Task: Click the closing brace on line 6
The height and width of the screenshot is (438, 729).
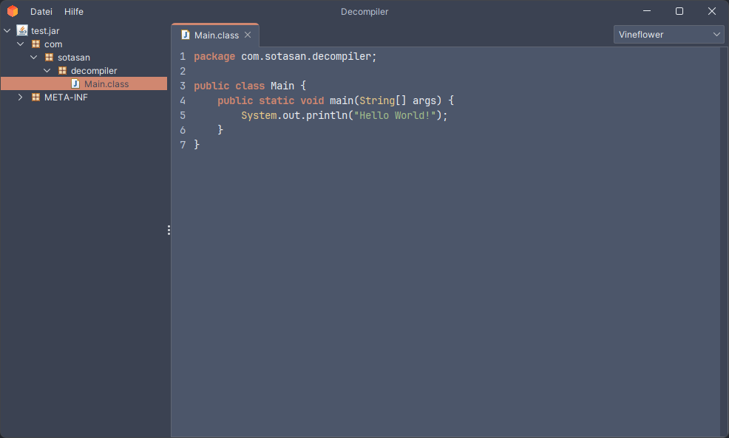Action: [x=220, y=130]
